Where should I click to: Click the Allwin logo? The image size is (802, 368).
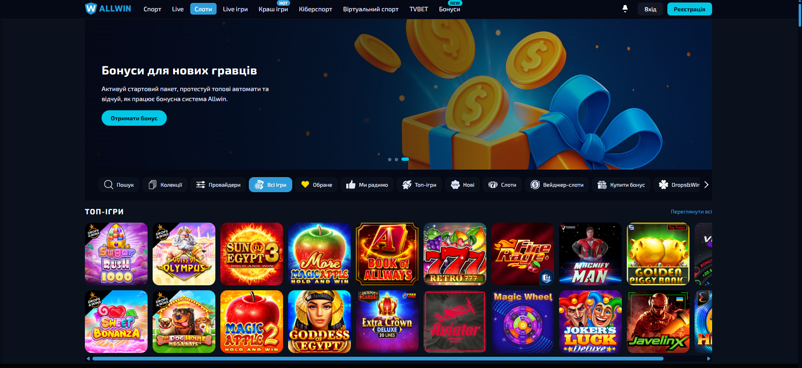click(x=108, y=9)
